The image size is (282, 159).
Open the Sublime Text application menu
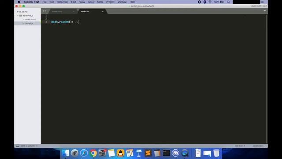(31, 2)
